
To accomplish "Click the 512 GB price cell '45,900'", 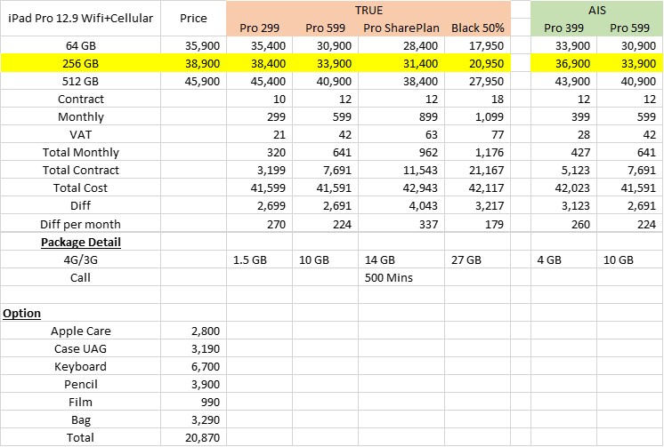I will [x=193, y=81].
